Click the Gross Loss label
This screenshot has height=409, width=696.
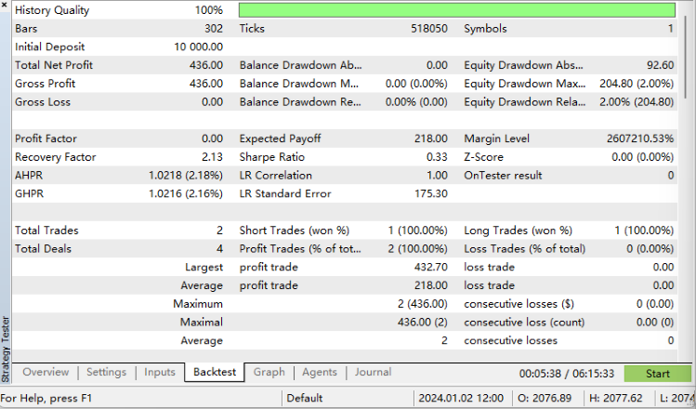tap(43, 101)
